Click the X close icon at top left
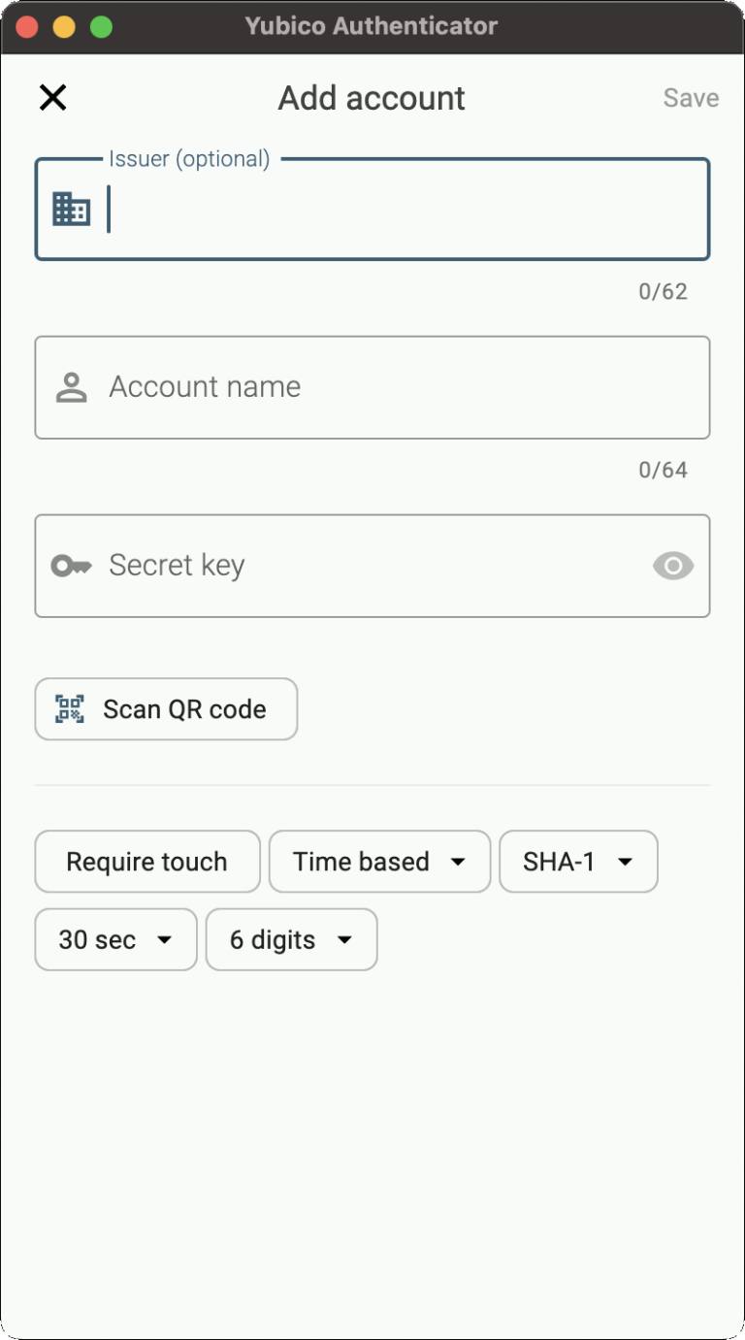745x1340 pixels. pyautogui.click(x=52, y=97)
